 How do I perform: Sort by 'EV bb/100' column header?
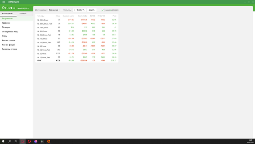101,16
